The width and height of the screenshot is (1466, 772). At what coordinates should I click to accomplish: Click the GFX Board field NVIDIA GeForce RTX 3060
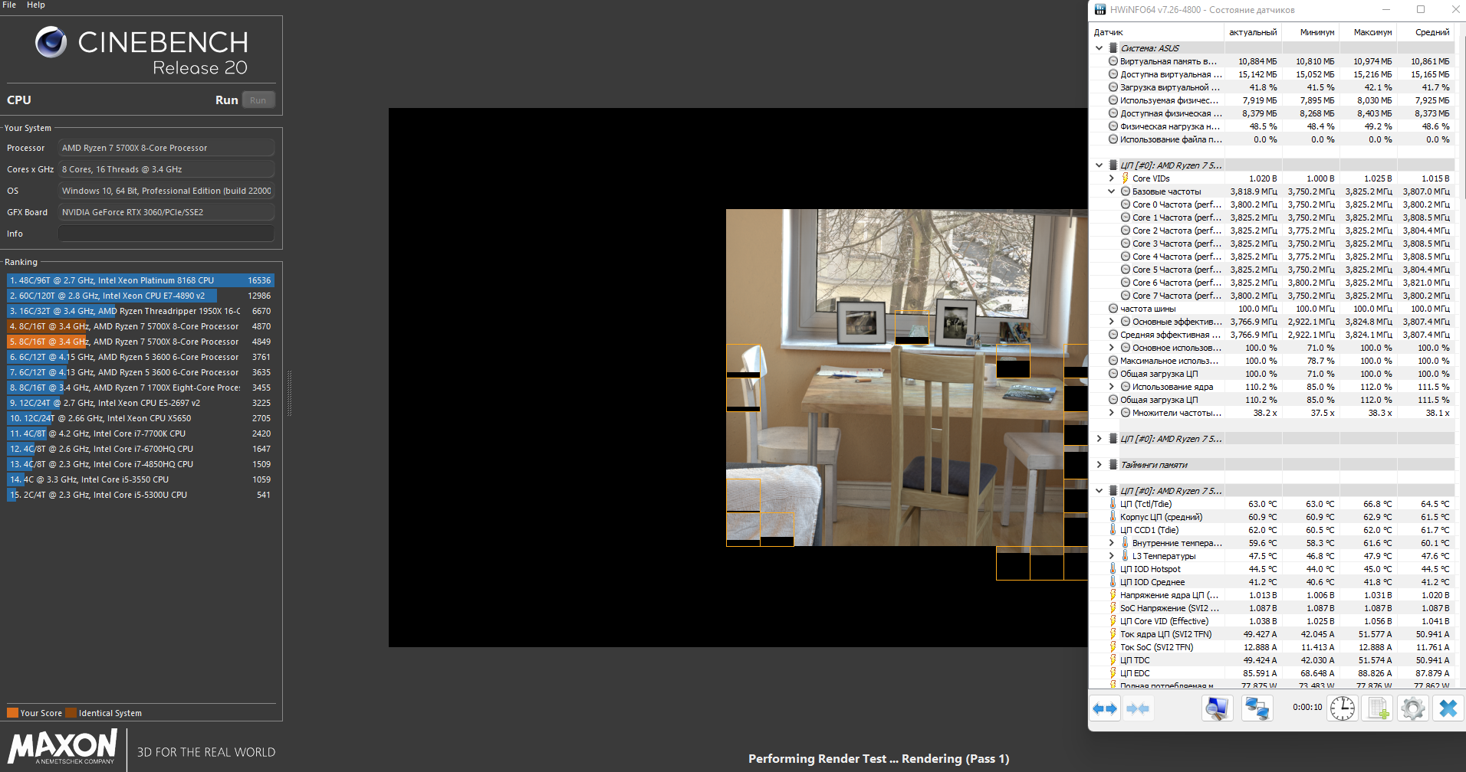[x=166, y=212]
